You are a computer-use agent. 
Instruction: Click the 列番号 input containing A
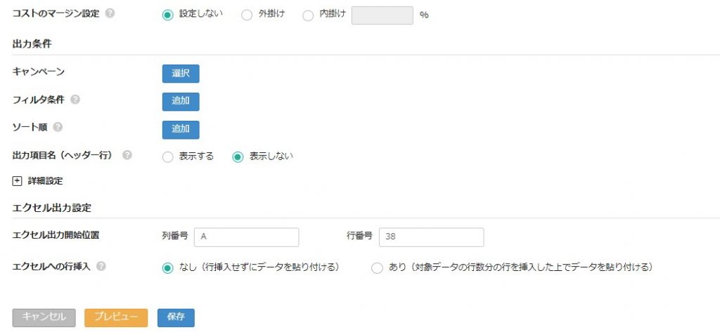point(247,237)
